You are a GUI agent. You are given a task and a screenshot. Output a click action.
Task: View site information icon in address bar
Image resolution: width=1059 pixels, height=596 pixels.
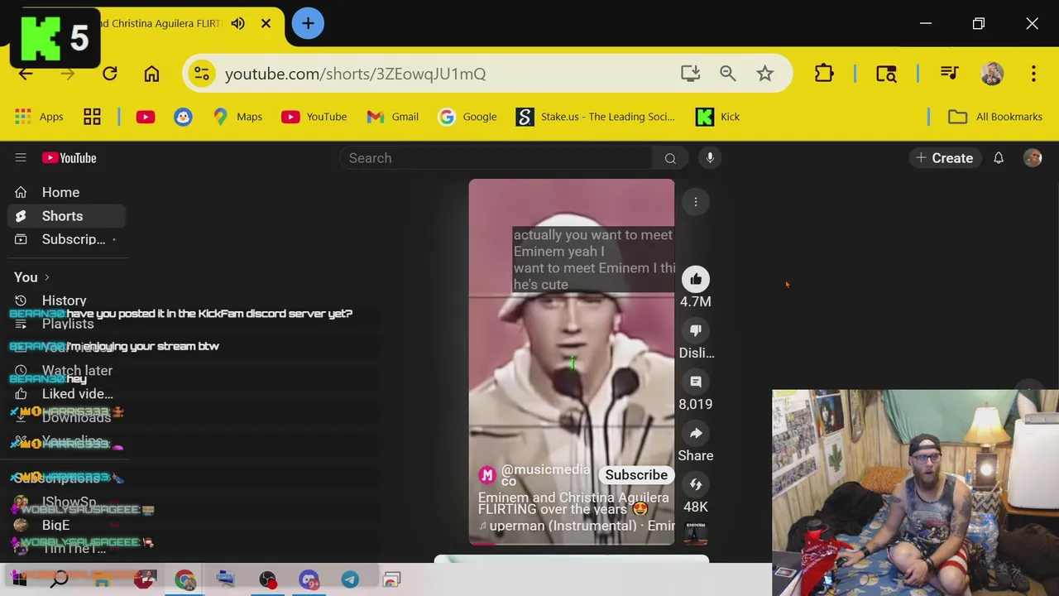(202, 74)
